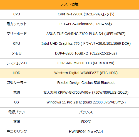This screenshot has height=137, width=139.
Task: Select the モニタリング label cell
Action: (x=17, y=132)
